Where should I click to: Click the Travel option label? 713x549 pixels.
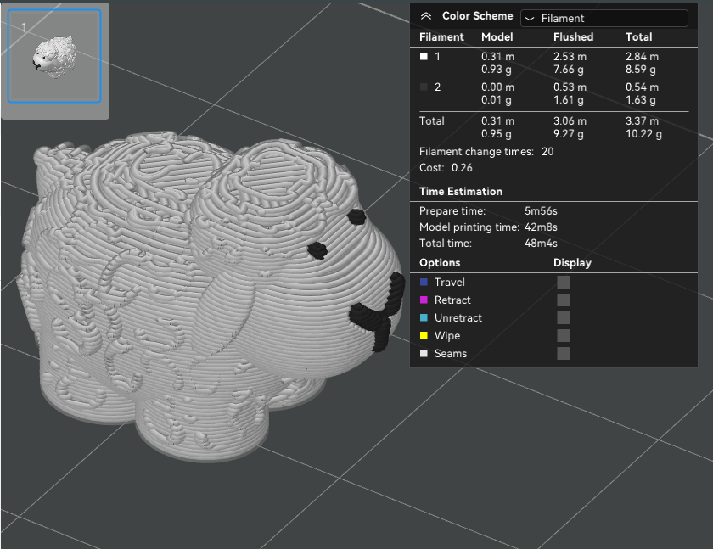[450, 283]
